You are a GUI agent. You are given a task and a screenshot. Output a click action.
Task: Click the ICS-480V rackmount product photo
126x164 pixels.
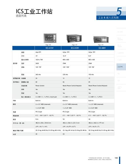(x=101, y=40)
